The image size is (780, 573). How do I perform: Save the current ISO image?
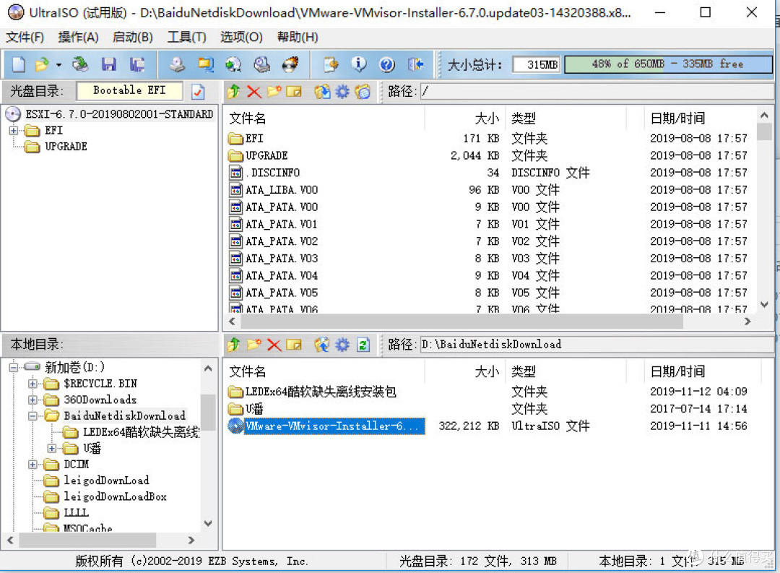click(x=109, y=64)
